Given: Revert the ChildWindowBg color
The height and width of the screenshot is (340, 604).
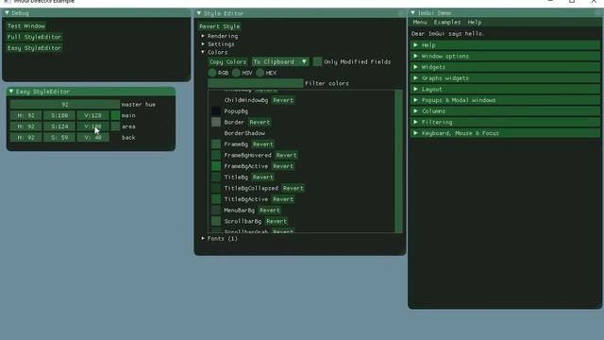Looking at the screenshot, I should tap(283, 100).
